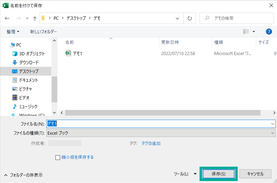The image size is (277, 183).
Task: Click the Excel icon in the title bar
Action: [x=5, y=5]
